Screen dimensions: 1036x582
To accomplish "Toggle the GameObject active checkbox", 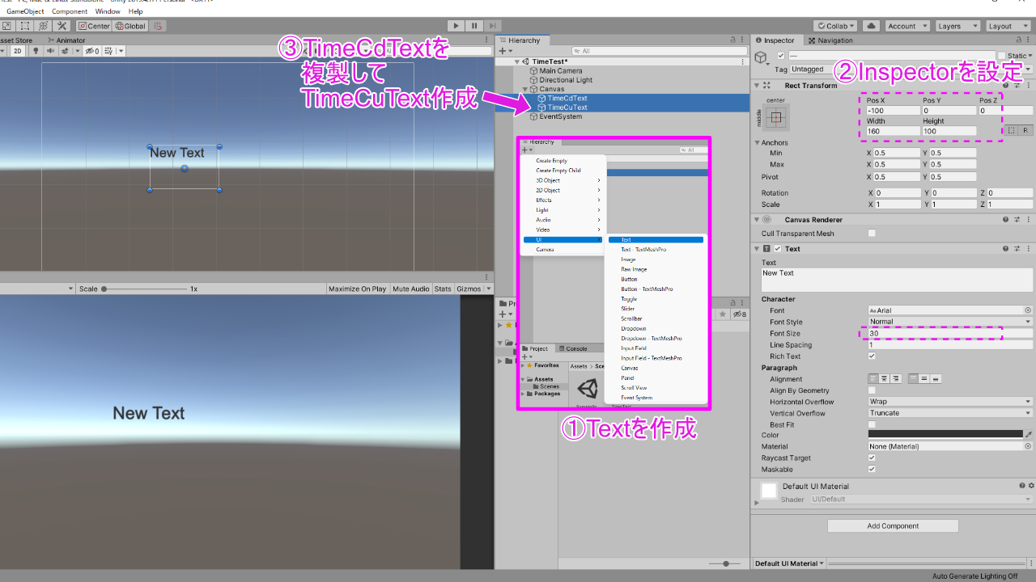I will click(780, 56).
